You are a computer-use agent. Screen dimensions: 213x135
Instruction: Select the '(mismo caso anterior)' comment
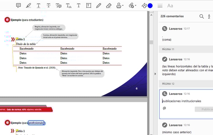[186, 128]
